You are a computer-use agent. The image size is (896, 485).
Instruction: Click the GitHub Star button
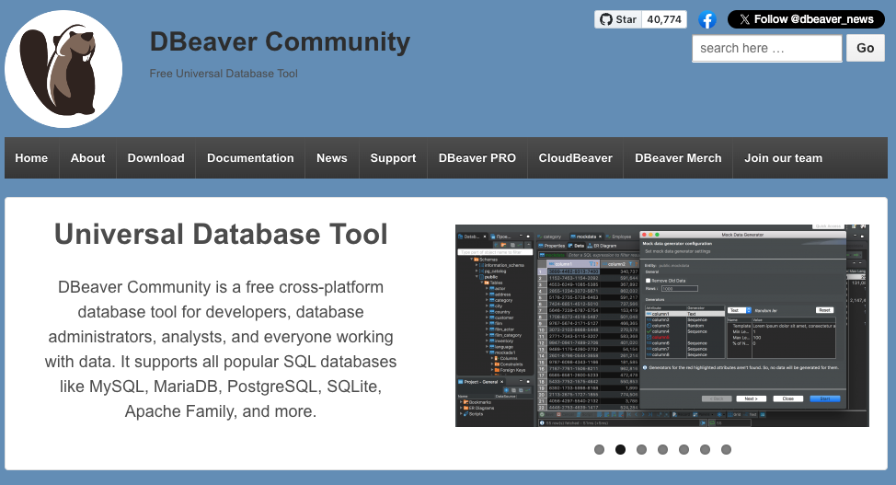(x=617, y=19)
